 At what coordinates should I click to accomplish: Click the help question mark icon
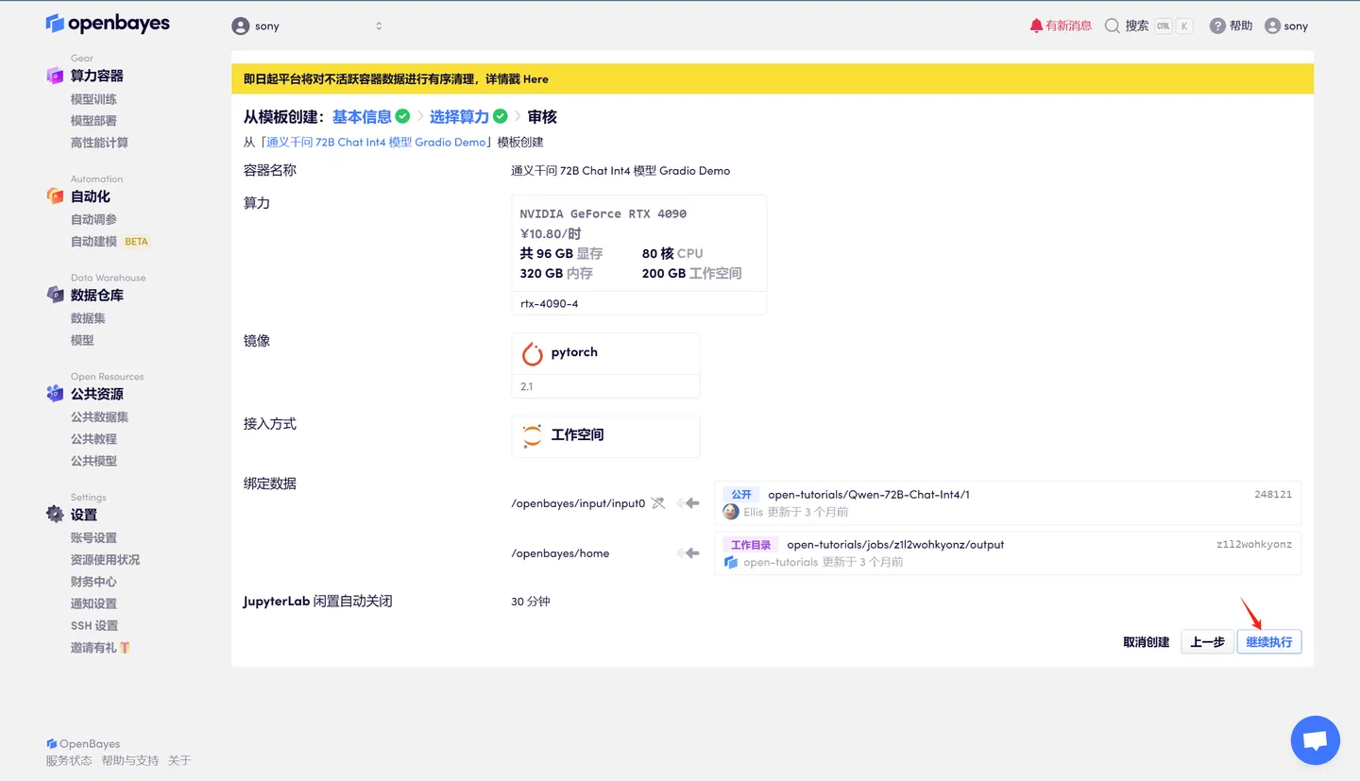(x=1217, y=25)
